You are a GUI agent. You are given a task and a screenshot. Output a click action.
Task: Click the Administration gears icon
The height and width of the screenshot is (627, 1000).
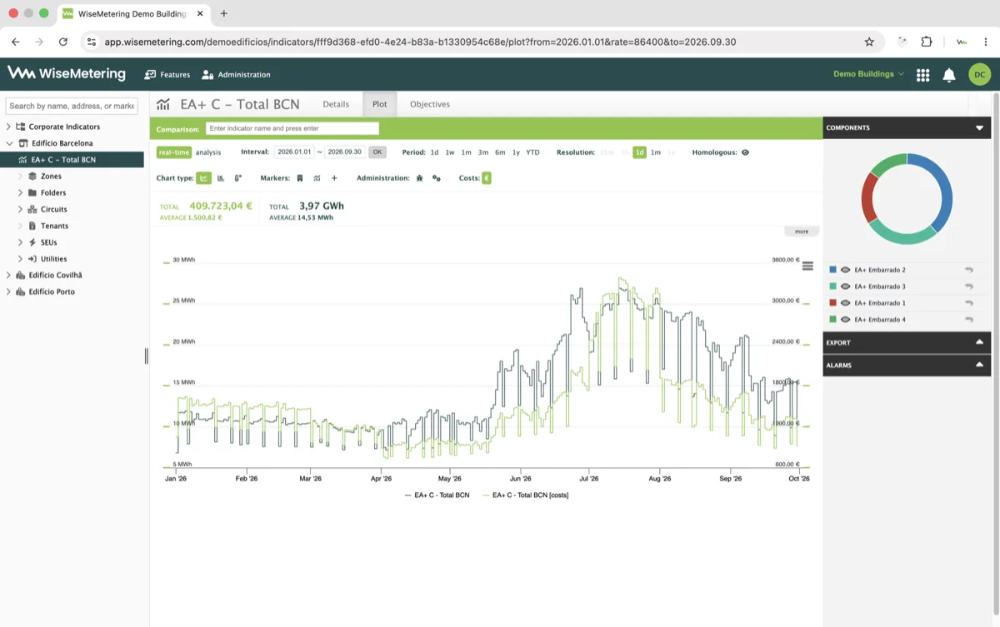tap(437, 178)
